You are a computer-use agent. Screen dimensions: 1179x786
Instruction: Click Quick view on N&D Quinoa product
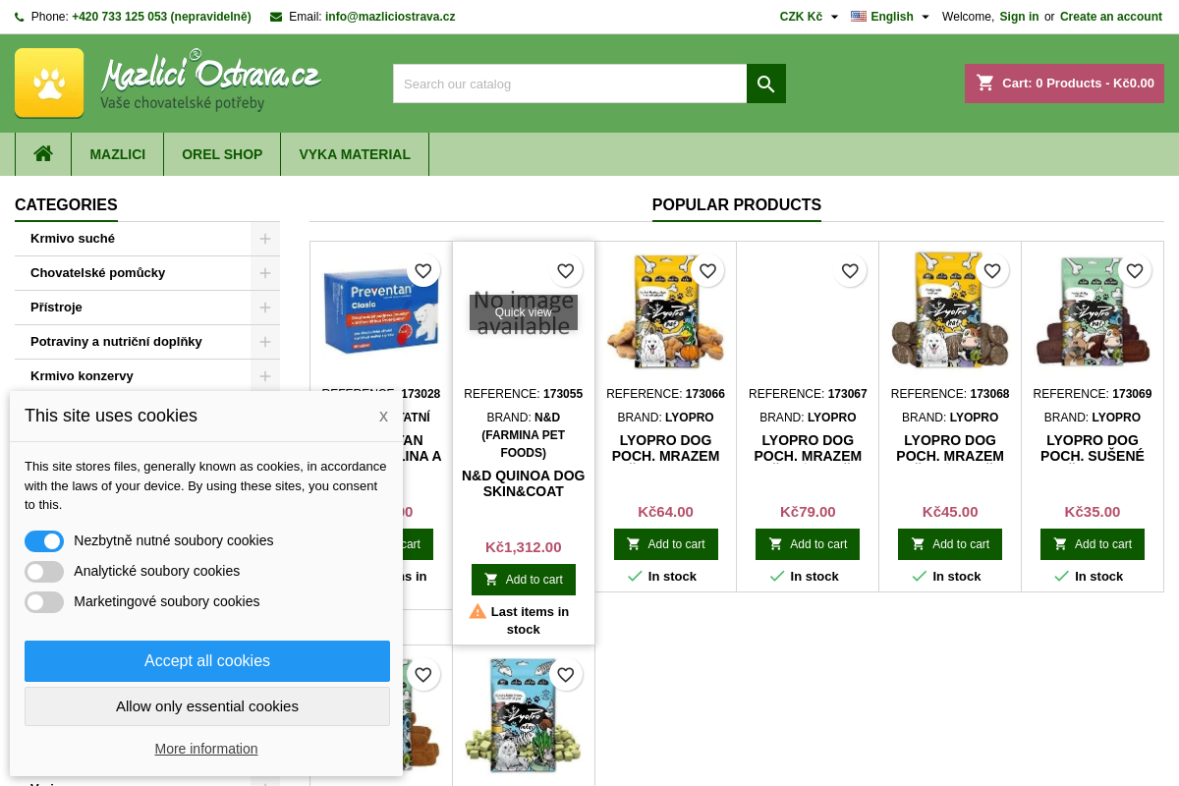pos(524,312)
